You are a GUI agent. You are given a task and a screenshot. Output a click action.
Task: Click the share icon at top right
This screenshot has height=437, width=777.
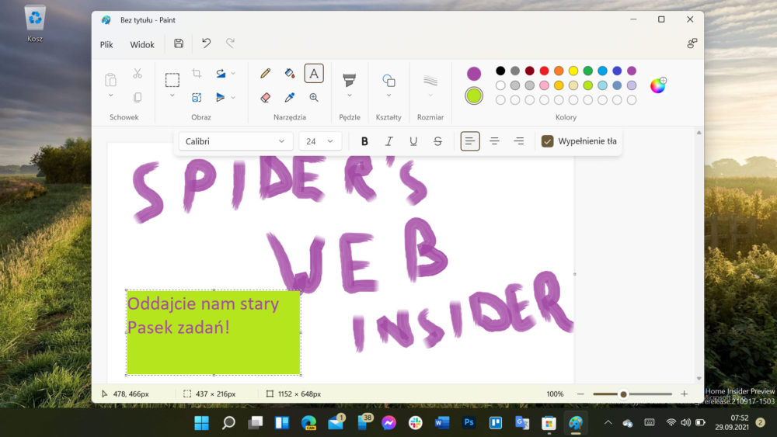(692, 43)
